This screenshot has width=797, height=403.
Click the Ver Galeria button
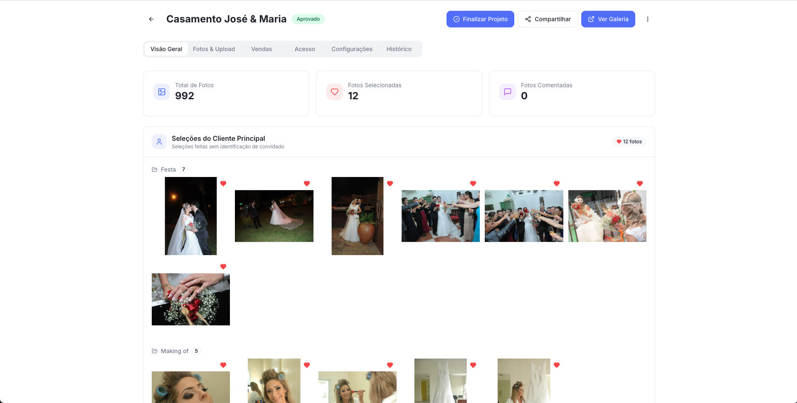[608, 19]
